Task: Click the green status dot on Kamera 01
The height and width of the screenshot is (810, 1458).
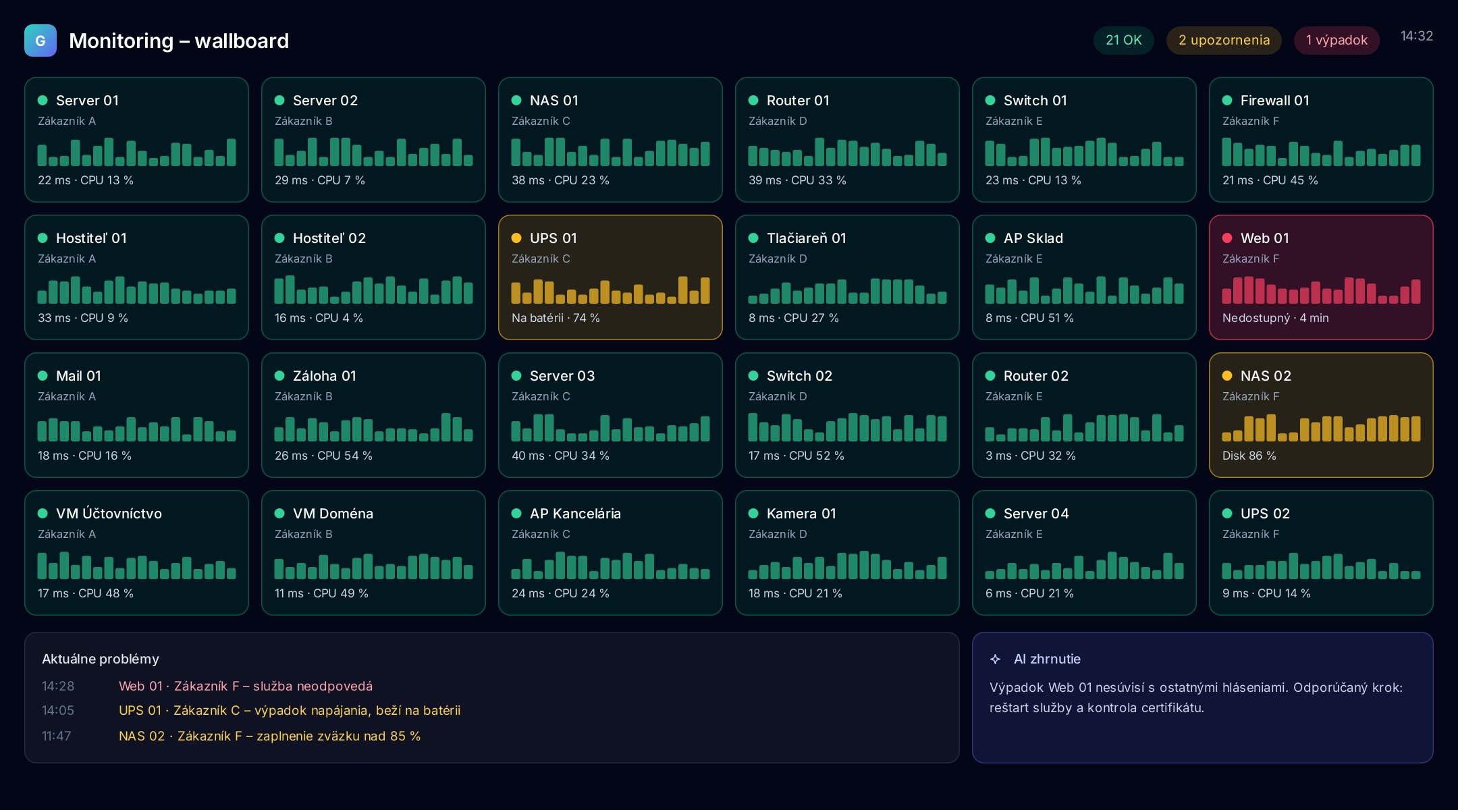Action: click(753, 513)
